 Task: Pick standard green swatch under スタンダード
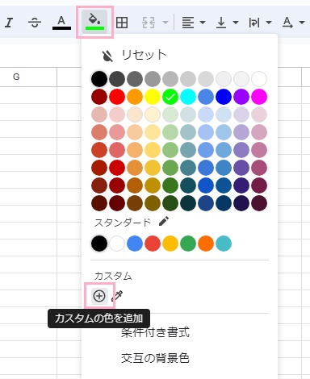pos(188,244)
